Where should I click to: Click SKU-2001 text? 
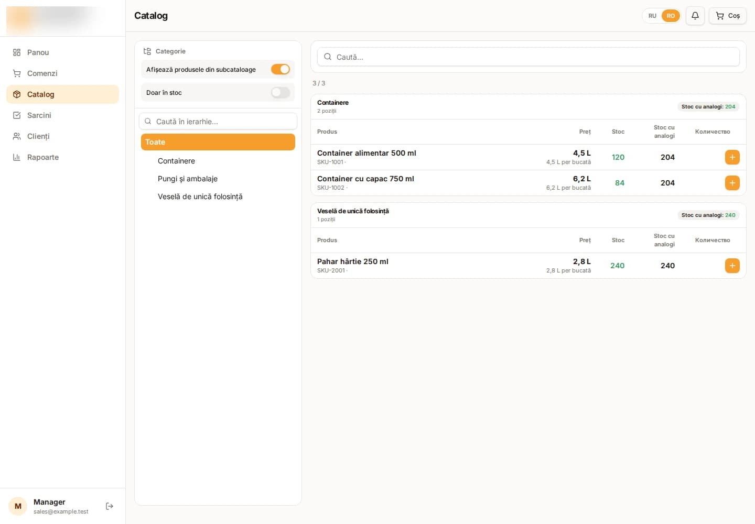pyautogui.click(x=331, y=270)
